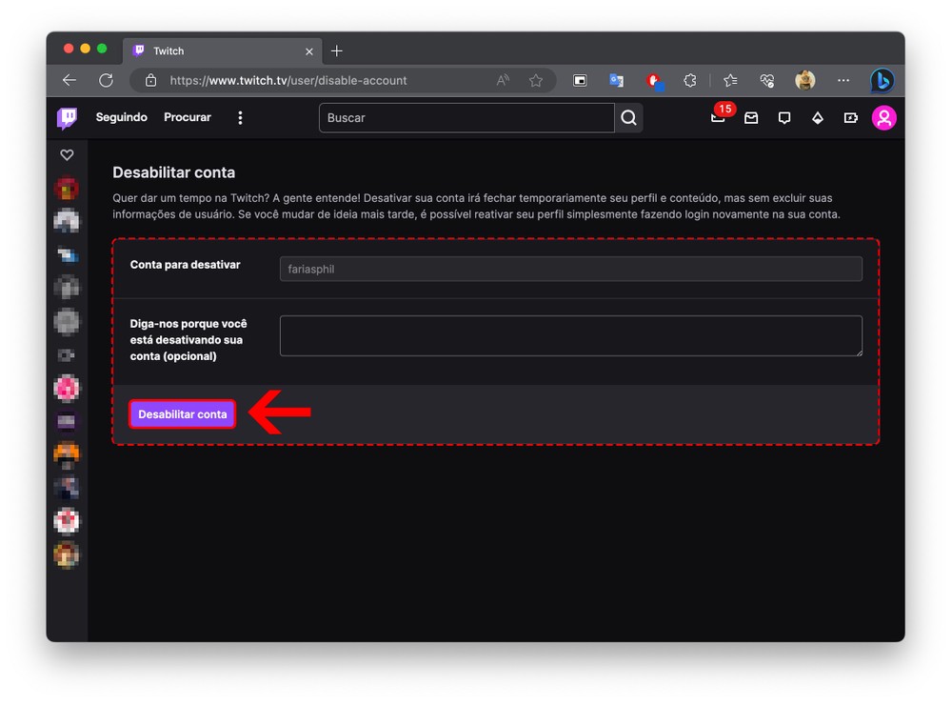
Task: Open the red-white channel avatar in sidebar
Action: [67, 521]
